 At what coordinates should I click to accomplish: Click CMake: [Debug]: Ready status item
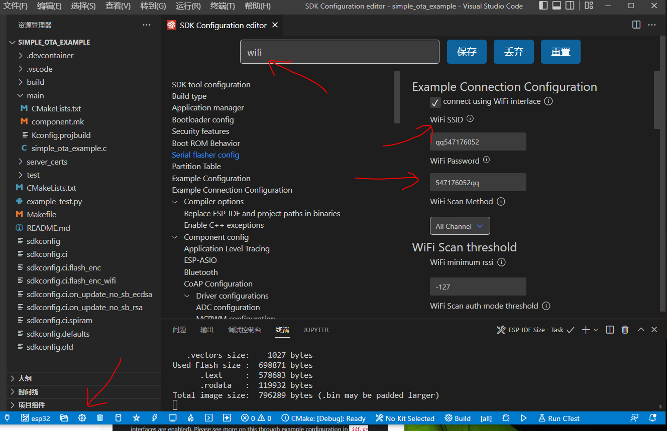pyautogui.click(x=323, y=418)
